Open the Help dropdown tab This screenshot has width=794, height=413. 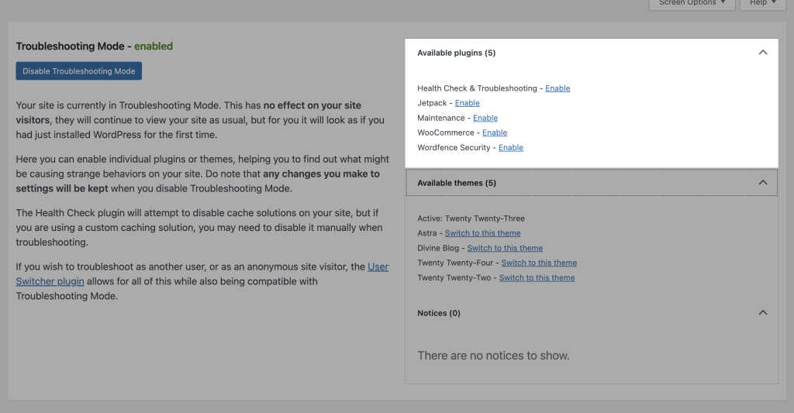click(x=758, y=3)
